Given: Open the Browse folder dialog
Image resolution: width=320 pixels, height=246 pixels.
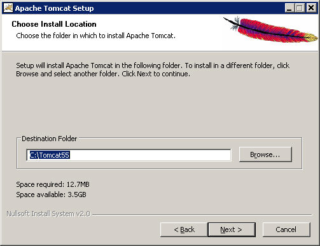Looking at the screenshot, I should [x=265, y=154].
